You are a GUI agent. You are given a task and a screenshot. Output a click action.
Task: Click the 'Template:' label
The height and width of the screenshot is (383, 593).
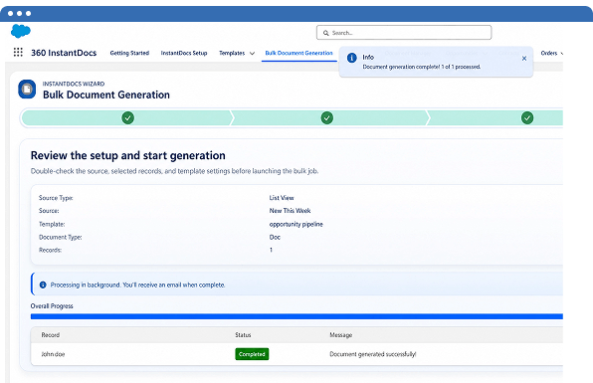(x=52, y=224)
